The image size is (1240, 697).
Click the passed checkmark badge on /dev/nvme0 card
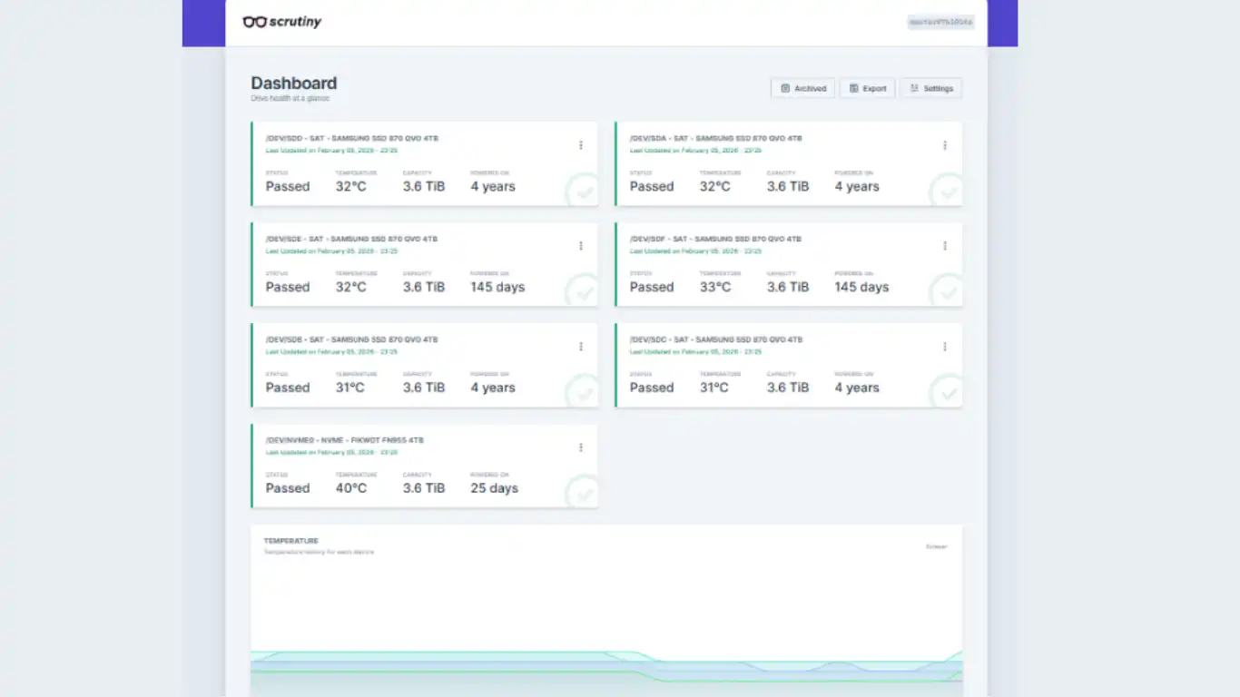tap(584, 493)
